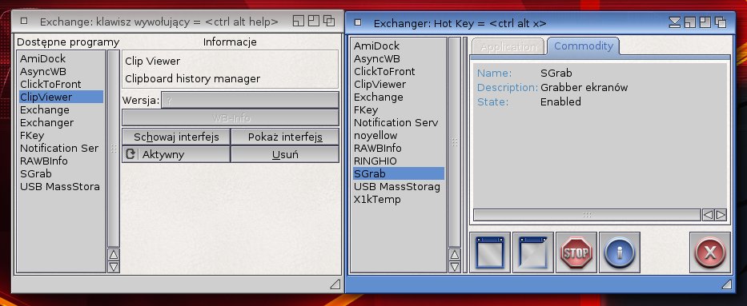Viewport: 747px width, 306px height.
Task: Select X1kTemp in Exchanger list
Action: point(399,200)
